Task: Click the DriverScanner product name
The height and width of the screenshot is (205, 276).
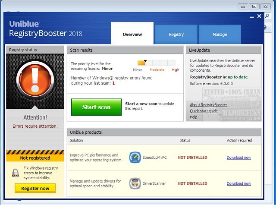Action: pos(154,183)
